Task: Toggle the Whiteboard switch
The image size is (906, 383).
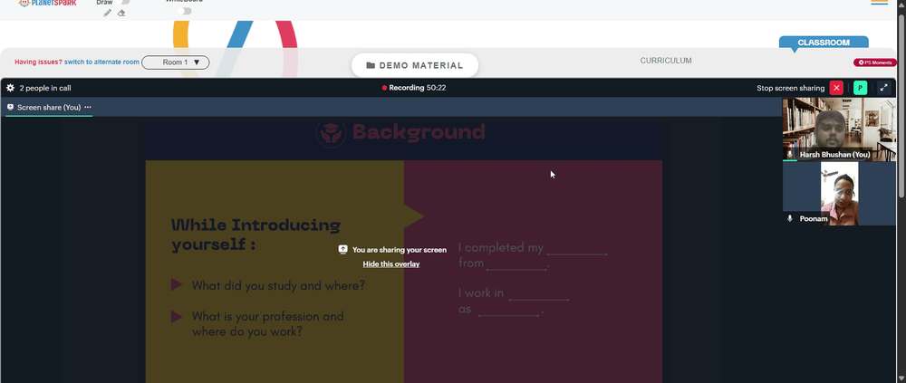Action: [x=185, y=10]
